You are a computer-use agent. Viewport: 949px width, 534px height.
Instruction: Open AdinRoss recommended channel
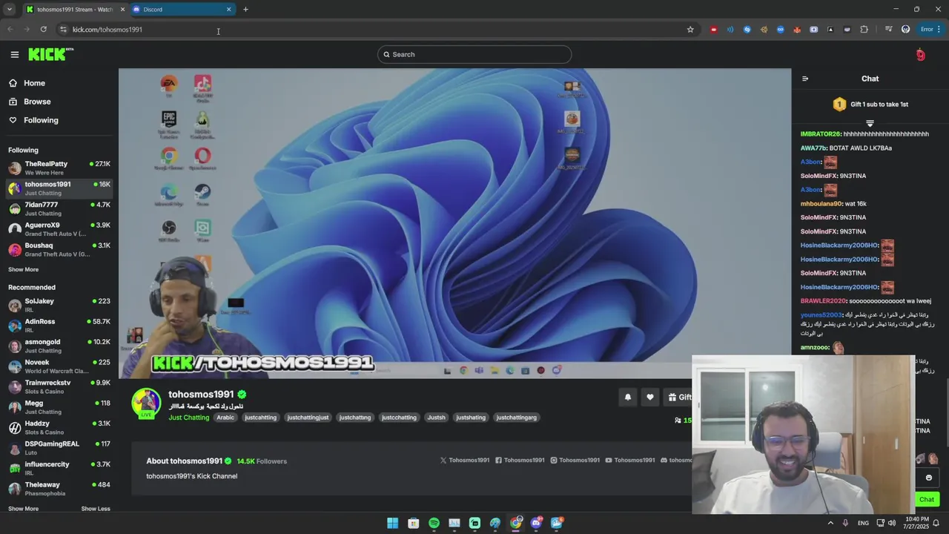point(59,326)
